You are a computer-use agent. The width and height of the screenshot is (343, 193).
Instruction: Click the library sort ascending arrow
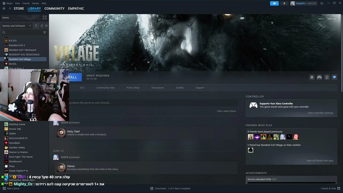(x=36, y=26)
